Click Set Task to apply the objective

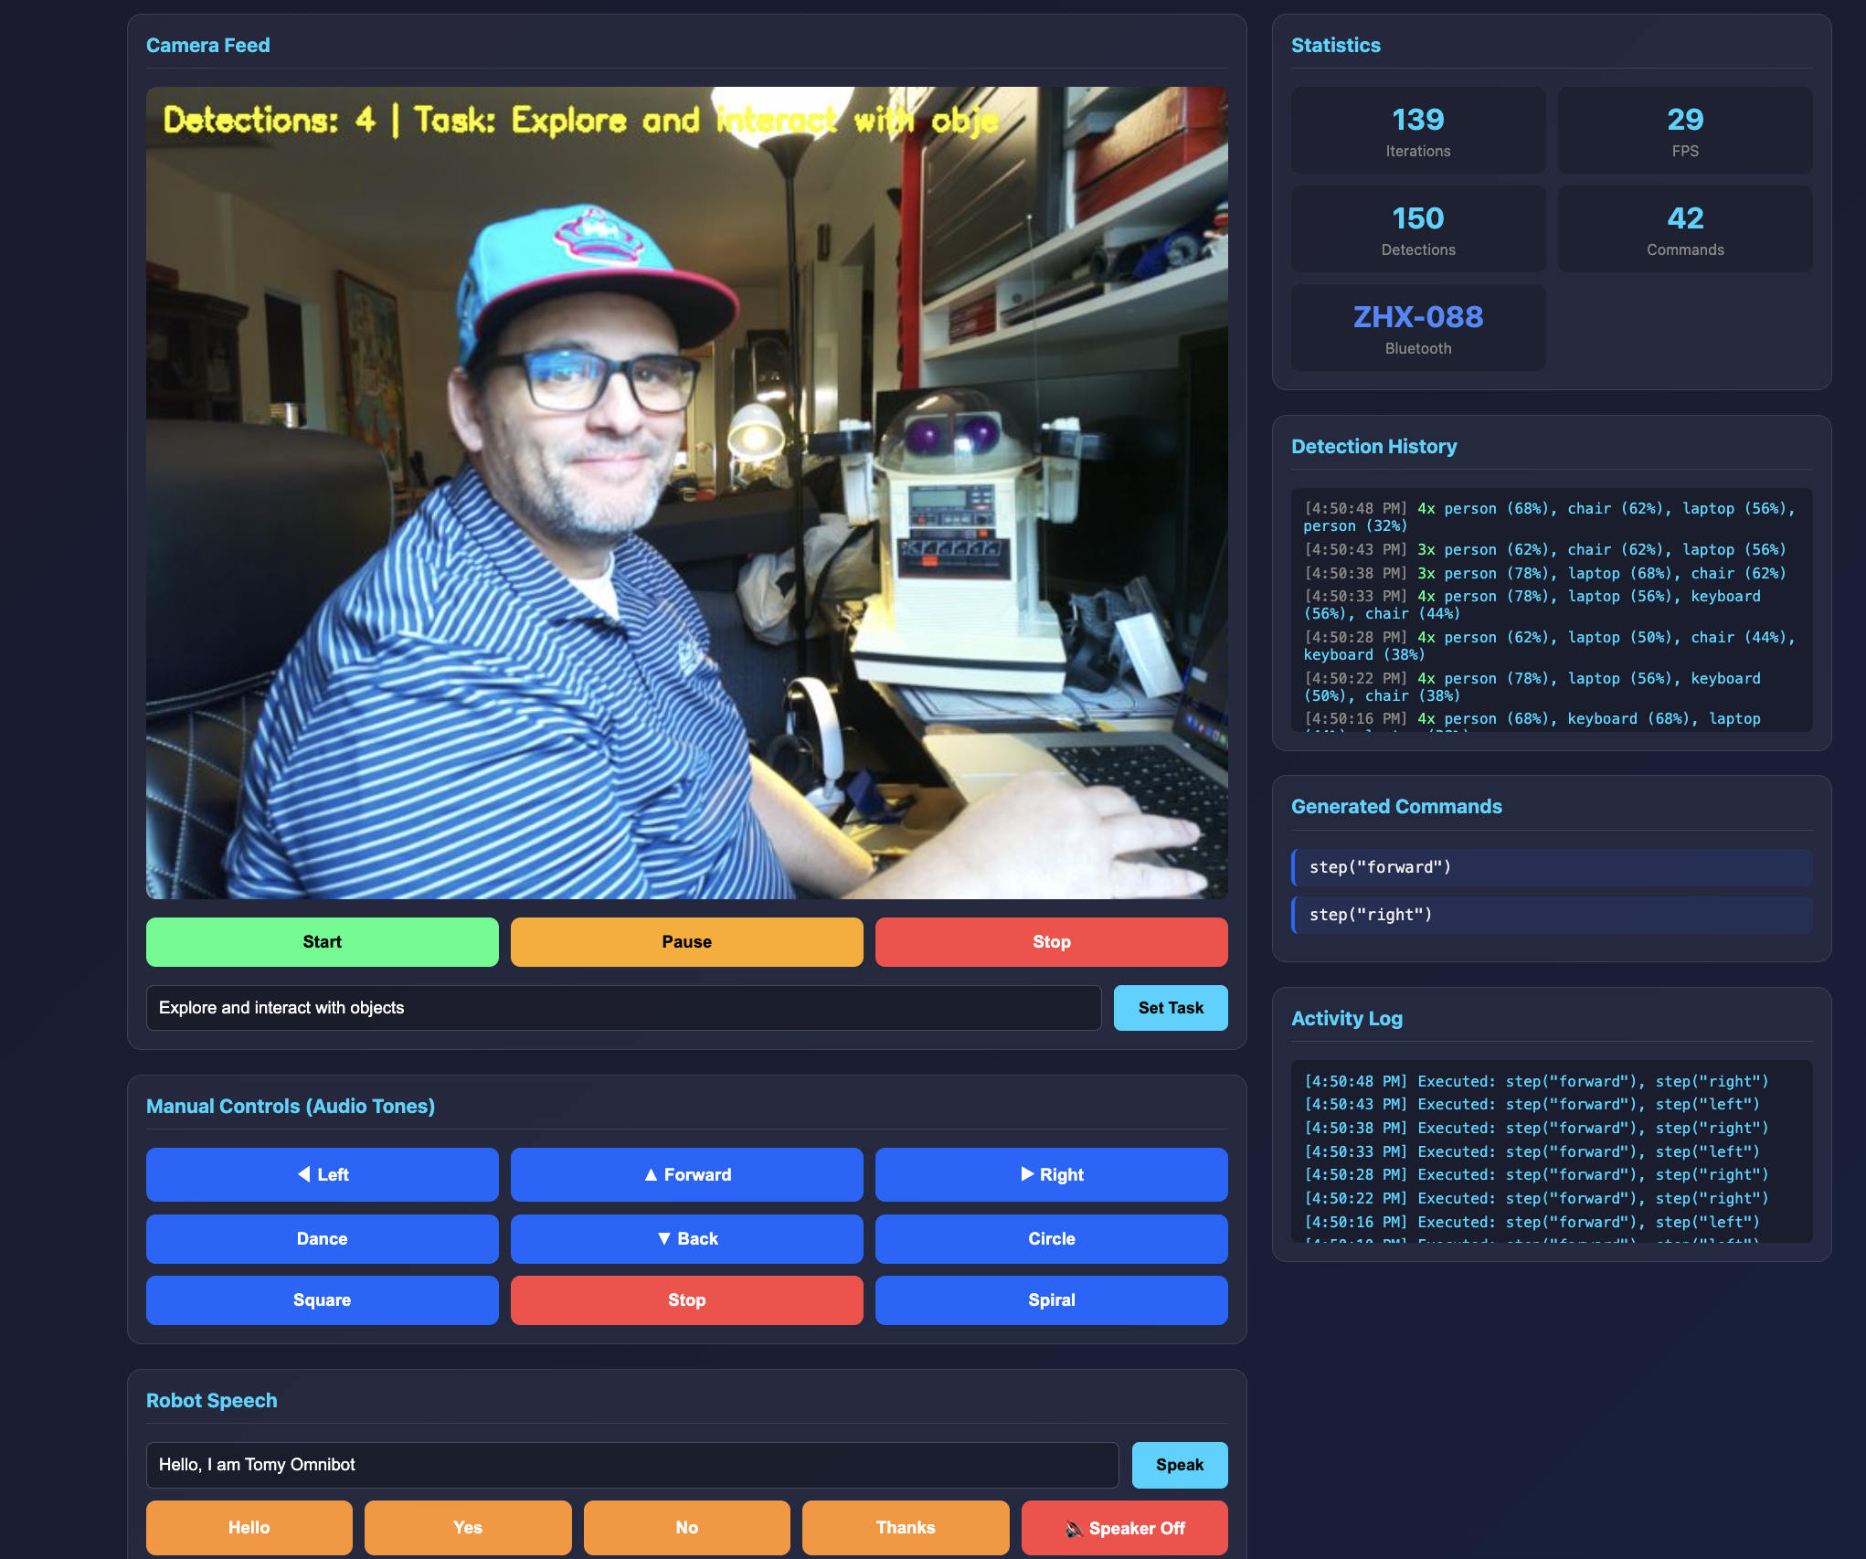point(1171,1008)
